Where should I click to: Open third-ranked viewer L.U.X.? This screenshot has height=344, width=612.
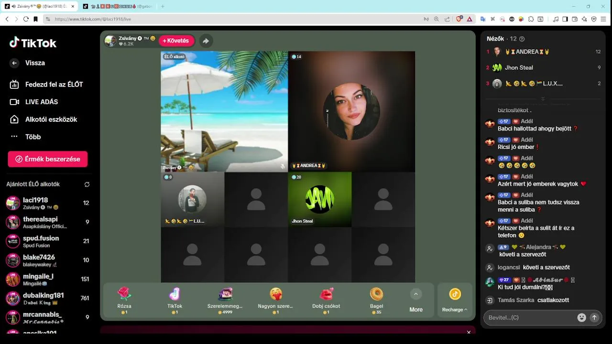(x=544, y=84)
